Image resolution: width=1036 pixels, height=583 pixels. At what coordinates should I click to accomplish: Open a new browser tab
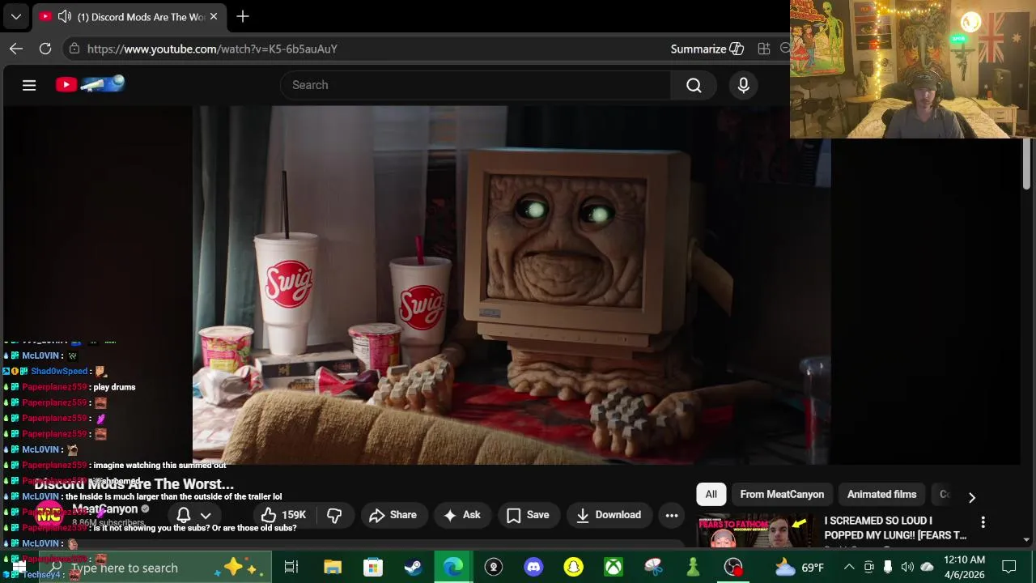[243, 16]
